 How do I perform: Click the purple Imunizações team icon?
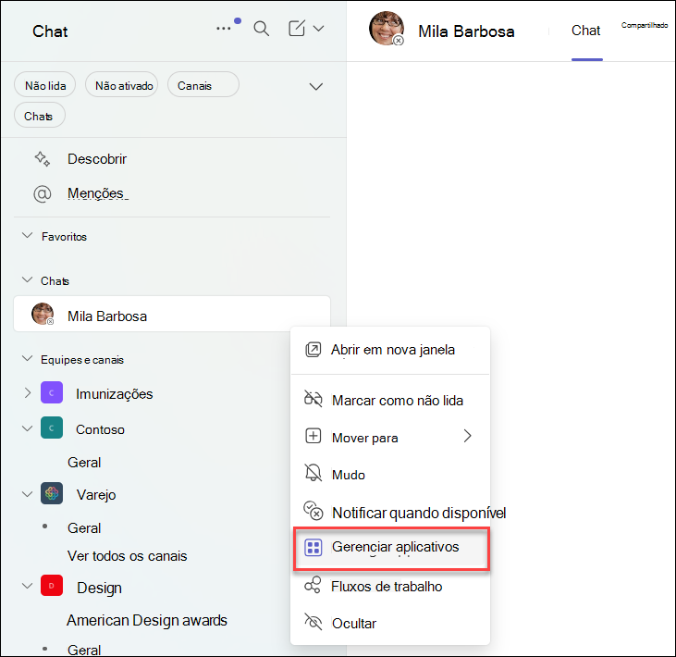click(52, 392)
